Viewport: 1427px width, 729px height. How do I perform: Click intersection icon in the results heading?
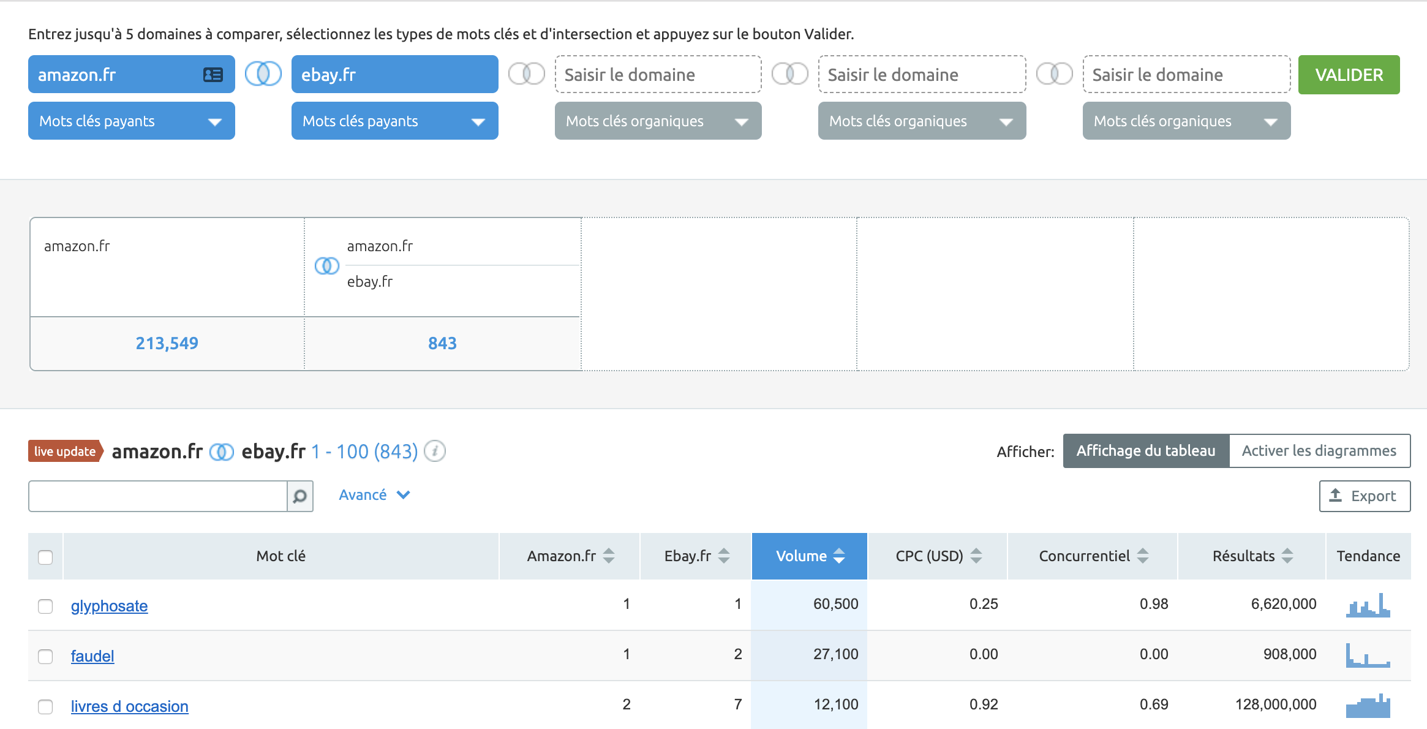(x=222, y=452)
